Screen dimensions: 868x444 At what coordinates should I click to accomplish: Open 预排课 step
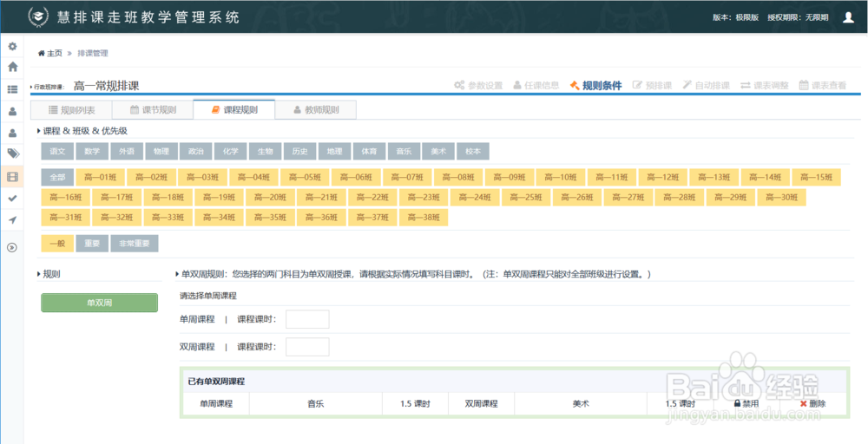[652, 85]
